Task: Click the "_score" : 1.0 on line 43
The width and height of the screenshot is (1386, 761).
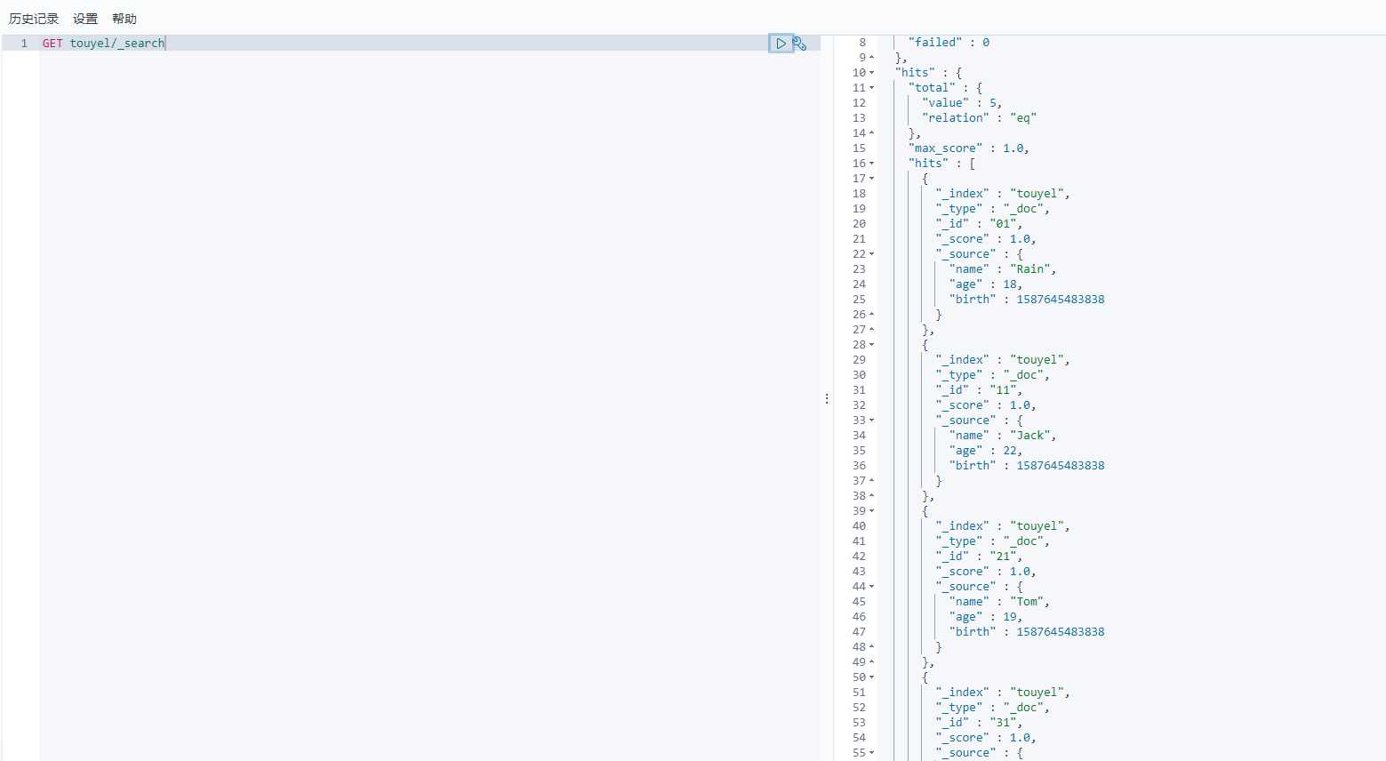Action: [986, 572]
